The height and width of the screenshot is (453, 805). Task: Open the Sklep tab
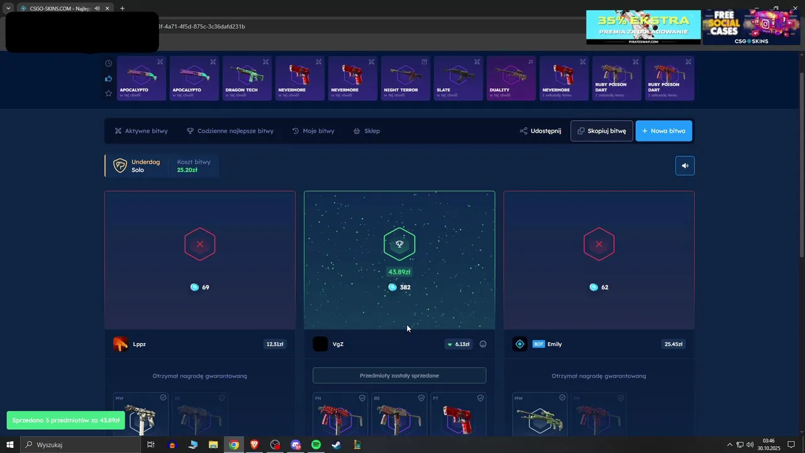click(367, 131)
